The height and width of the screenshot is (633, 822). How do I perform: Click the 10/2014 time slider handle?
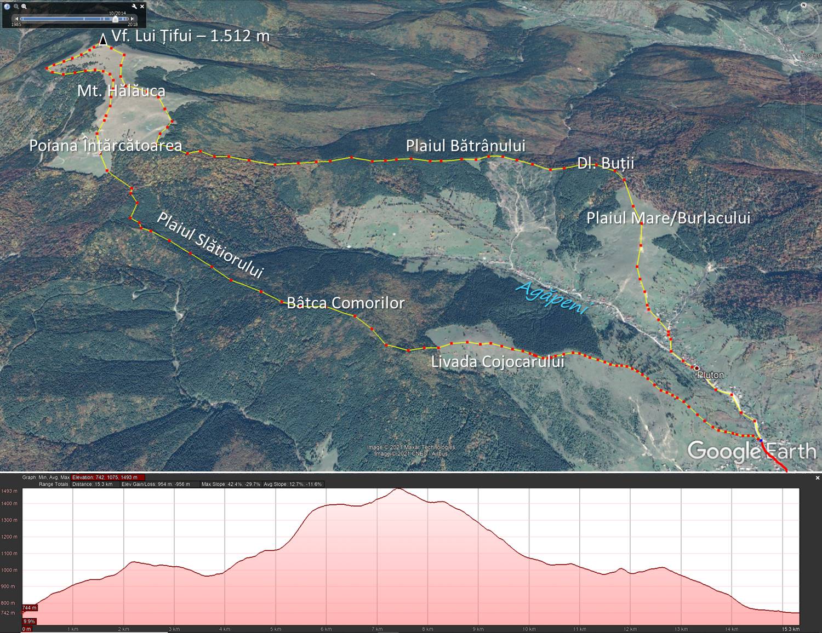115,19
